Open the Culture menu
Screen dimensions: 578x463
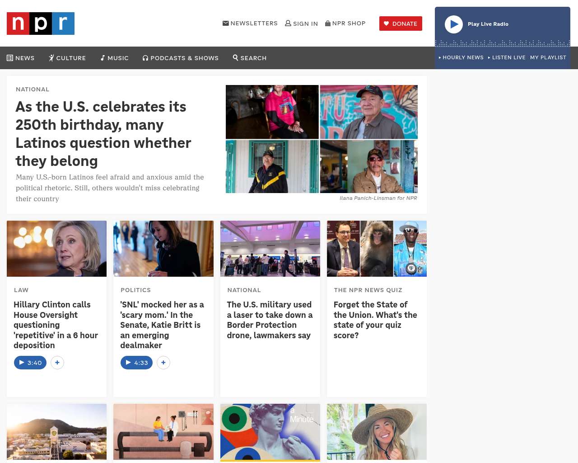click(67, 58)
